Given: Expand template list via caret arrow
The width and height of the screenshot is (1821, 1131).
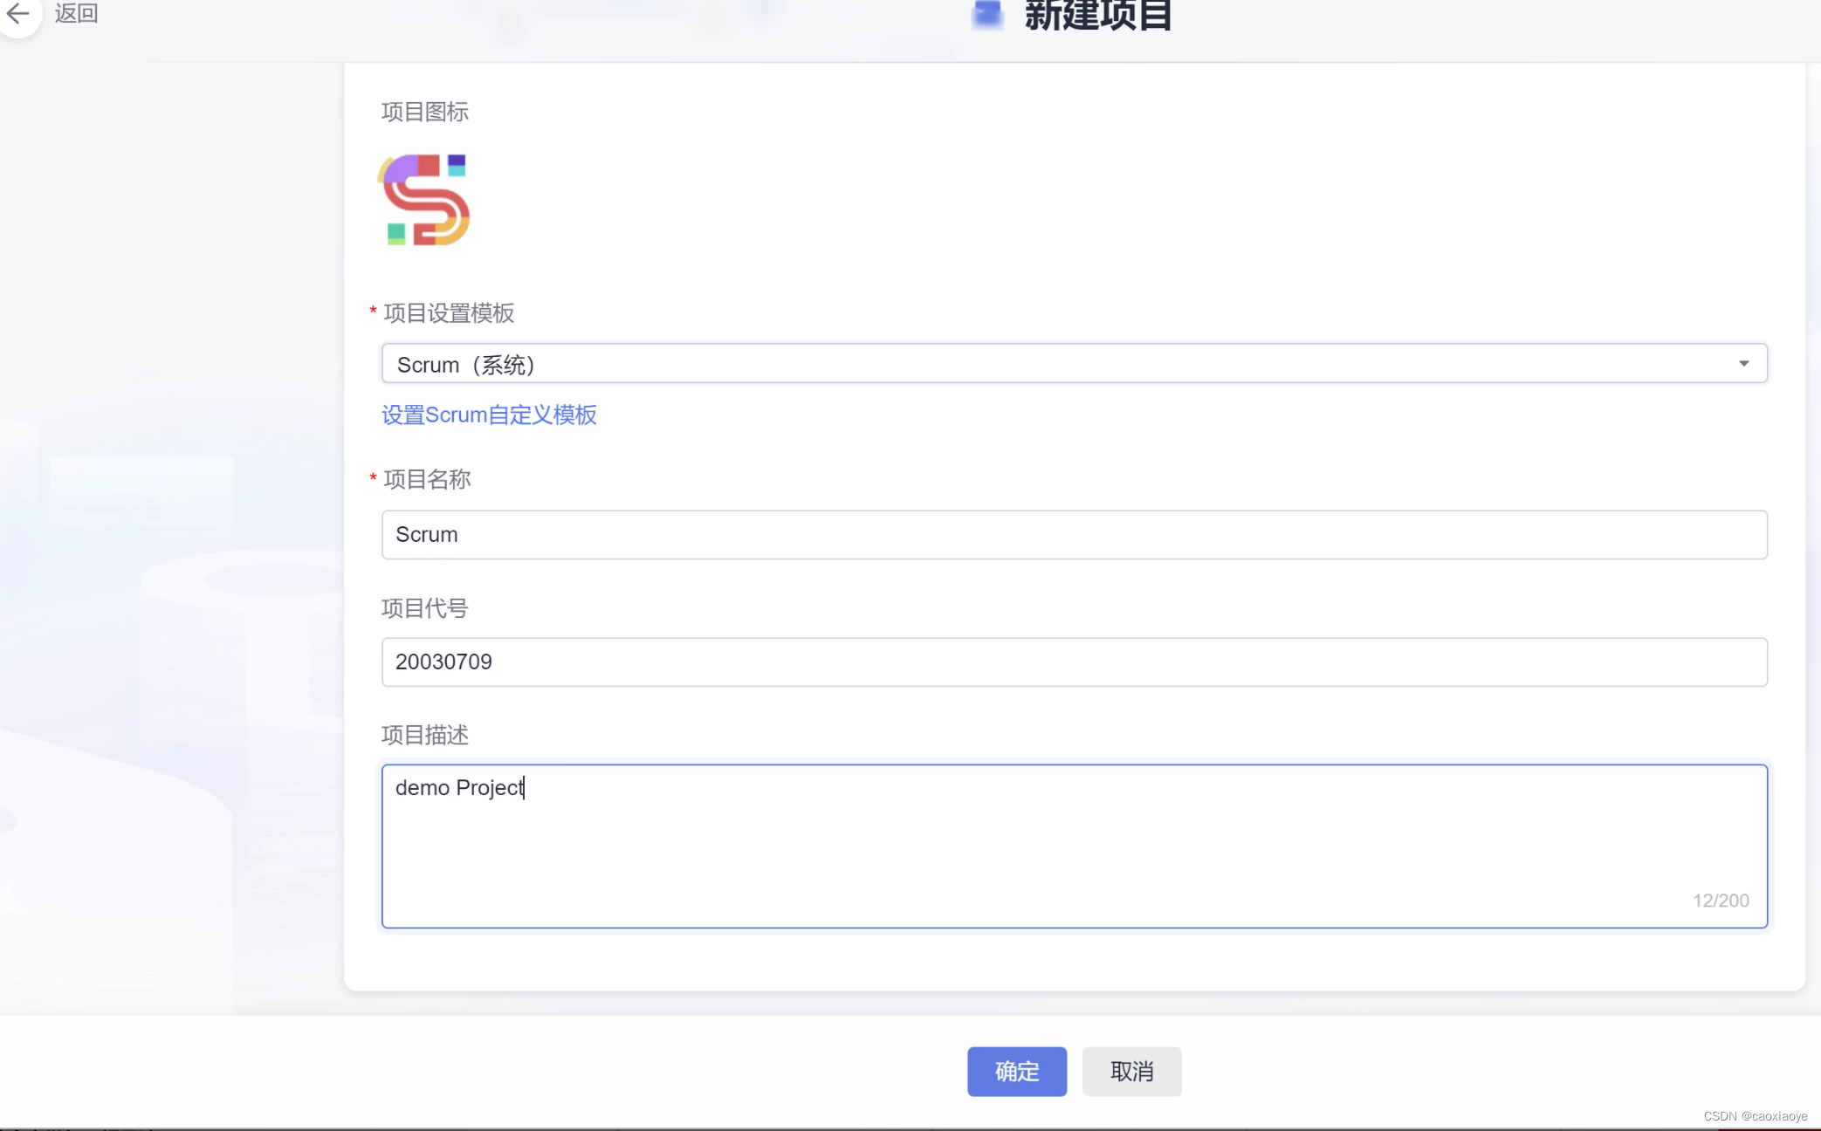Looking at the screenshot, I should (x=1743, y=364).
